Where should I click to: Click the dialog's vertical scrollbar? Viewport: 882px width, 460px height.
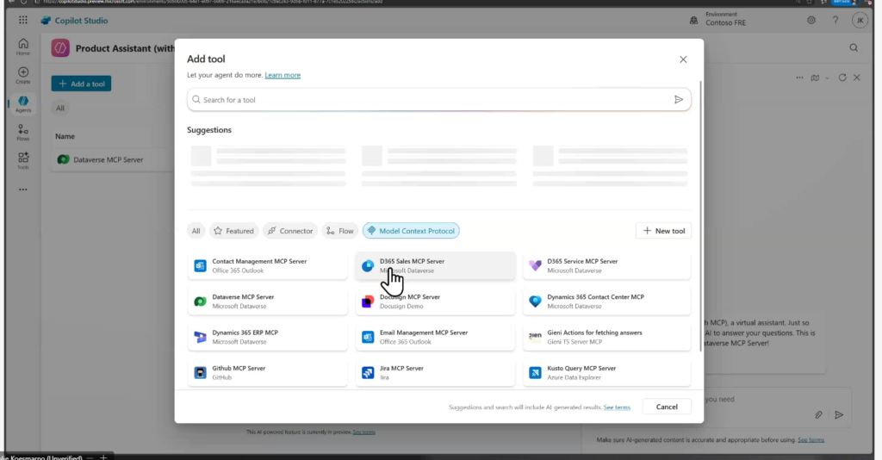700,216
